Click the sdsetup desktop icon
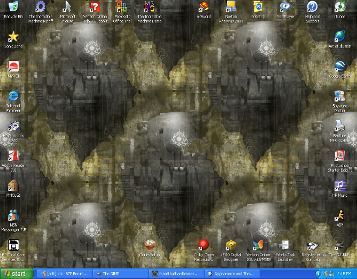357x279 pixels. (258, 7)
